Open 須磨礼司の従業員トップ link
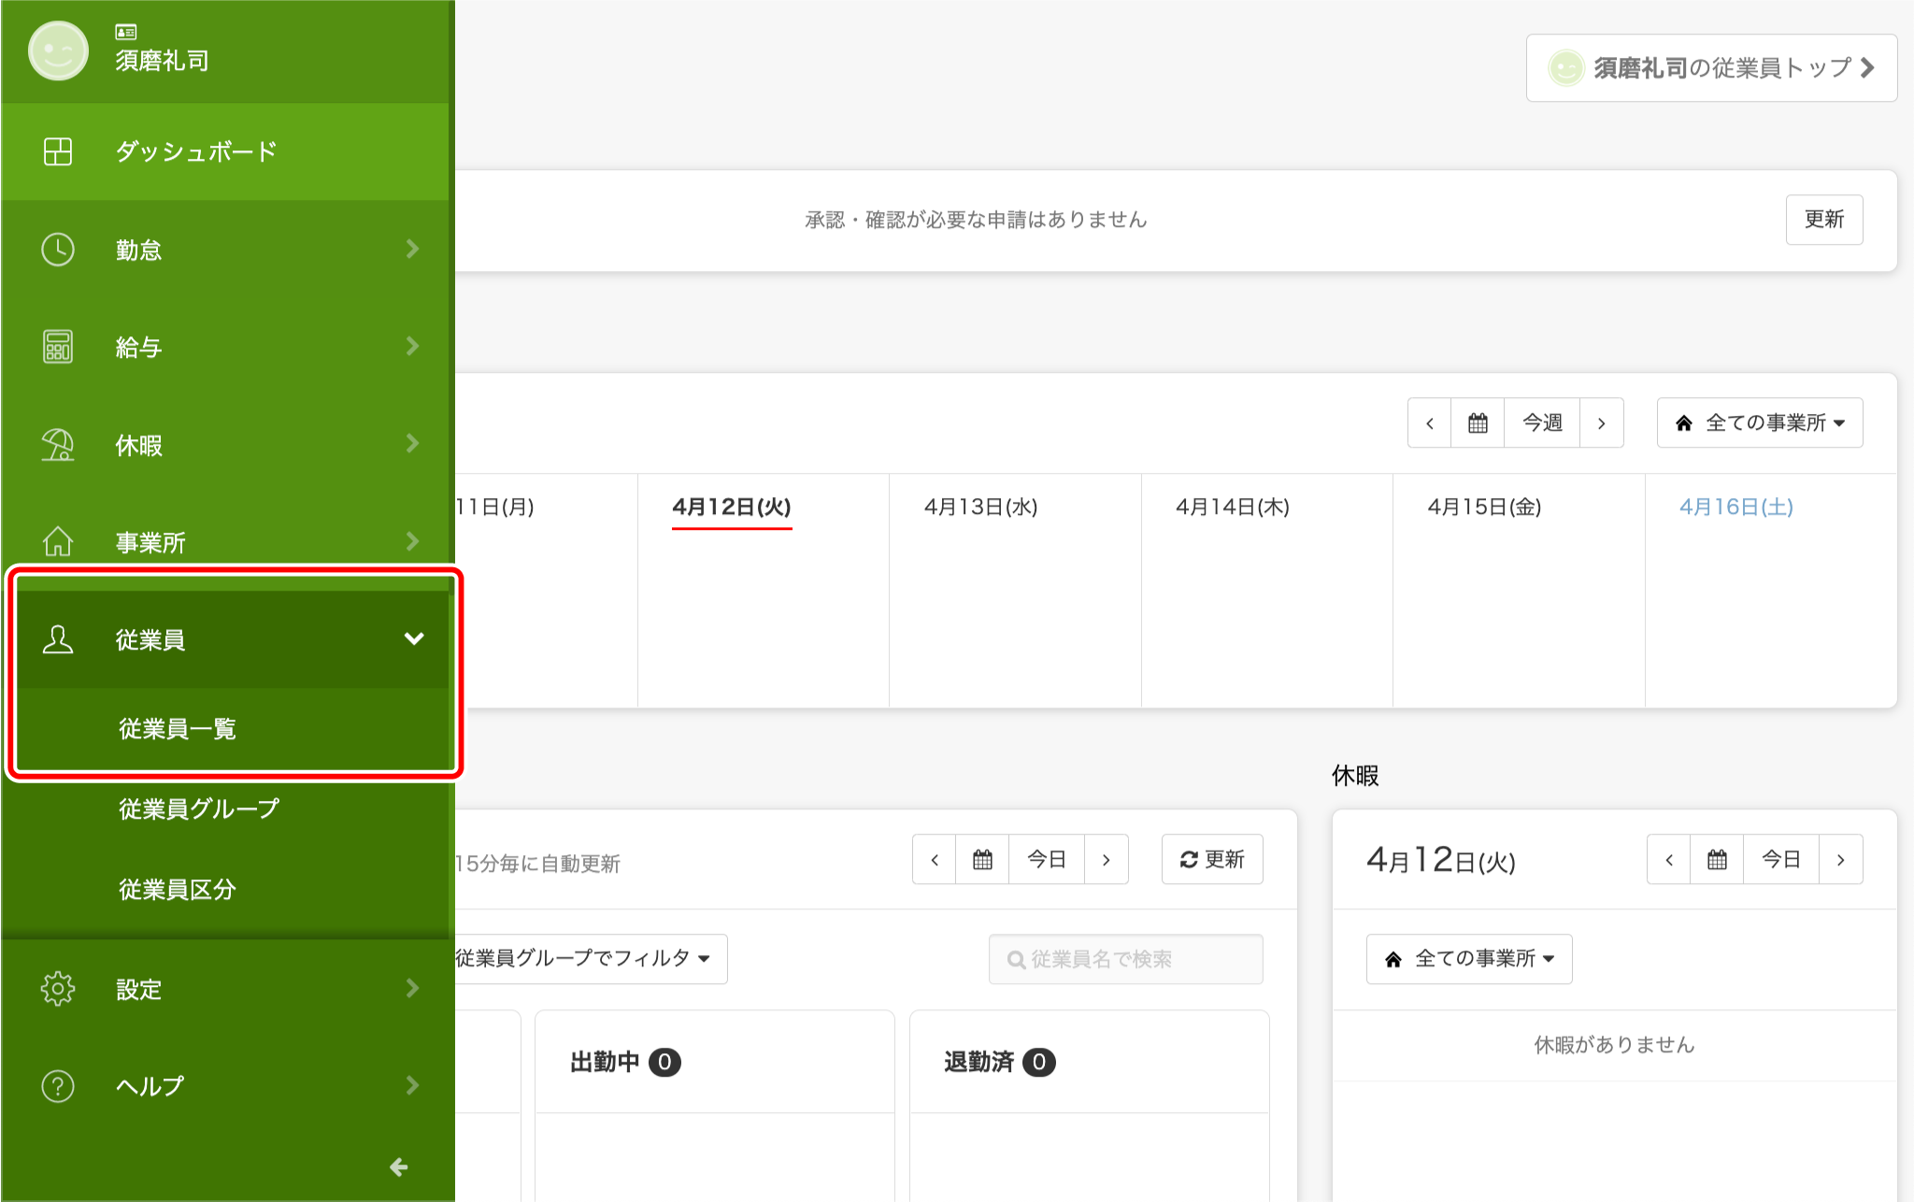Viewport: 1914px width, 1202px height. [1710, 67]
